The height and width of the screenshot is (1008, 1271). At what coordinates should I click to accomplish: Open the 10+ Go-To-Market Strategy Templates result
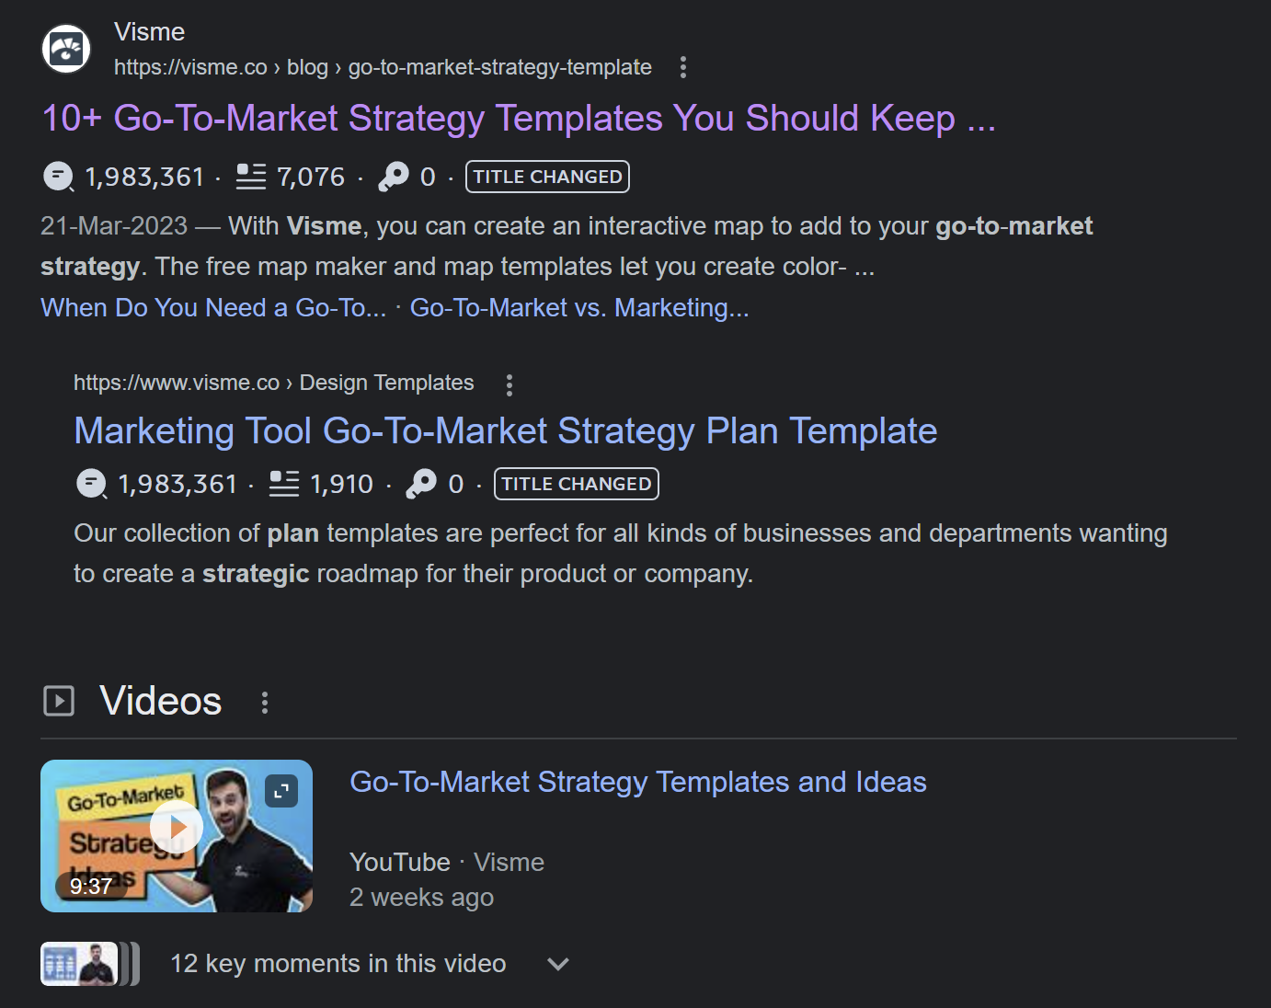point(518,119)
